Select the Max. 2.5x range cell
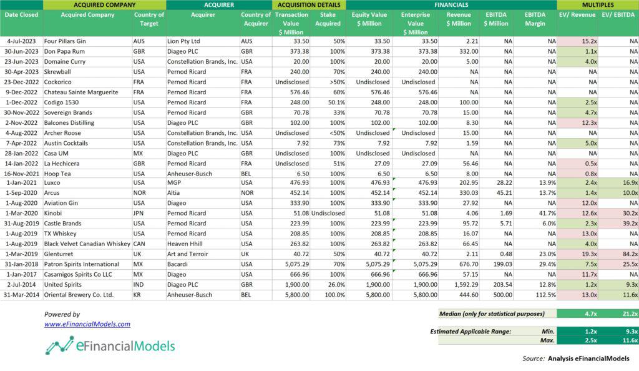The width and height of the screenshot is (639, 371). 577,340
